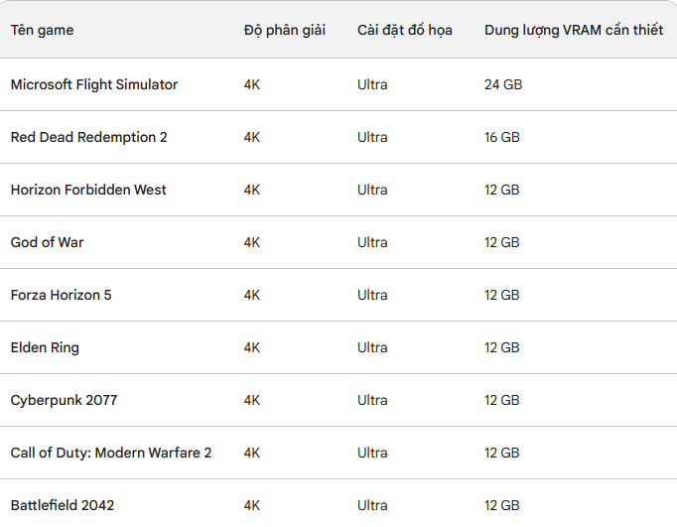Click Ultra setting for Battlefield 2042
The width and height of the screenshot is (677, 527).
coord(372,505)
